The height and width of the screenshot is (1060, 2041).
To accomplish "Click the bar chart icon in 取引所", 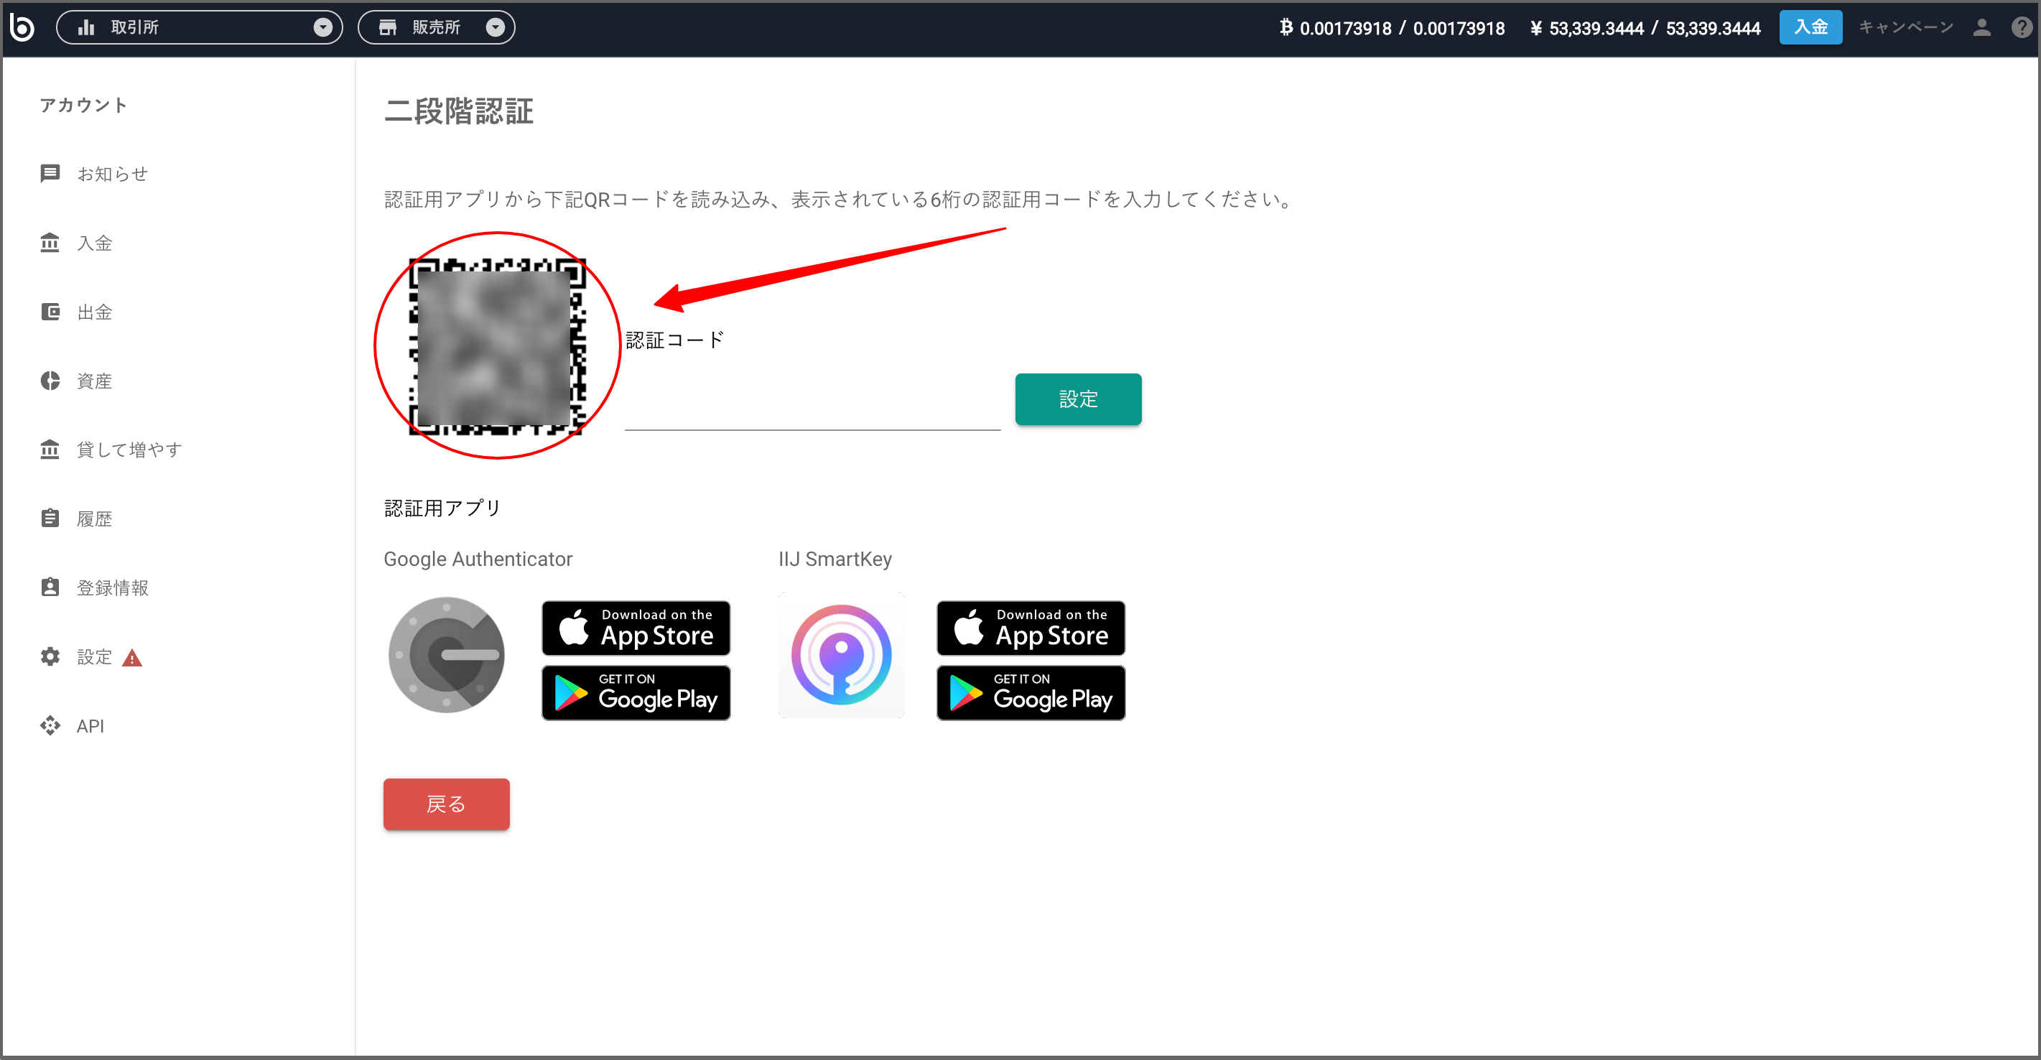I will click(x=86, y=28).
